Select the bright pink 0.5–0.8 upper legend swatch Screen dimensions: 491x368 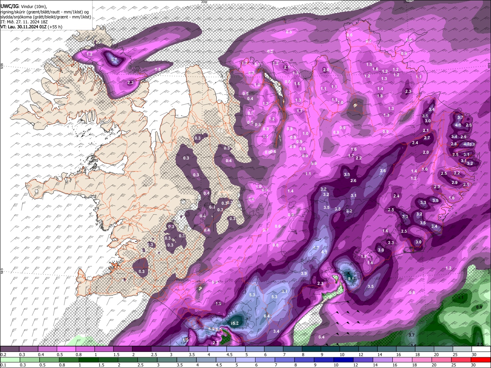tap(66, 349)
